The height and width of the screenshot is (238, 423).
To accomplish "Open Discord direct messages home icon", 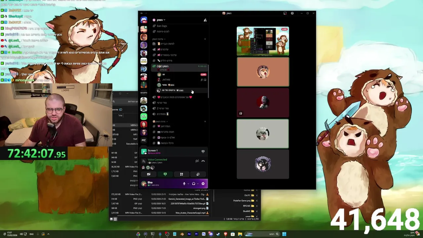I will pyautogui.click(x=144, y=20).
